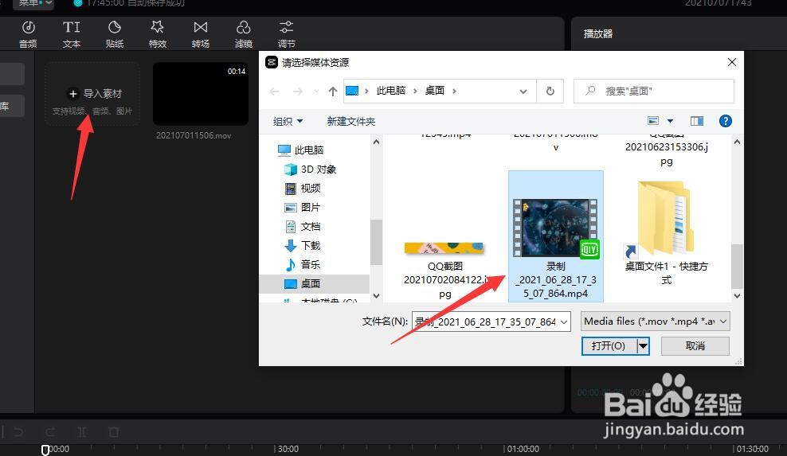
Task: Click 桌面 in the address breadcrumb
Action: click(435, 91)
